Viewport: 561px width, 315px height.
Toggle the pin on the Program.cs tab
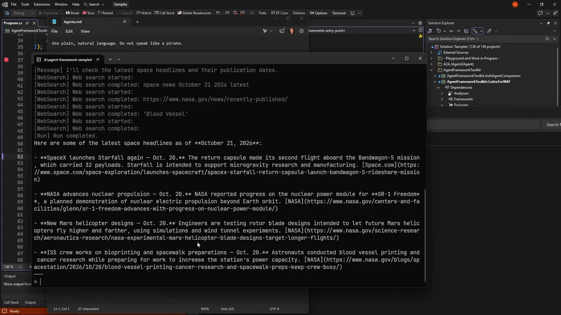[27, 23]
